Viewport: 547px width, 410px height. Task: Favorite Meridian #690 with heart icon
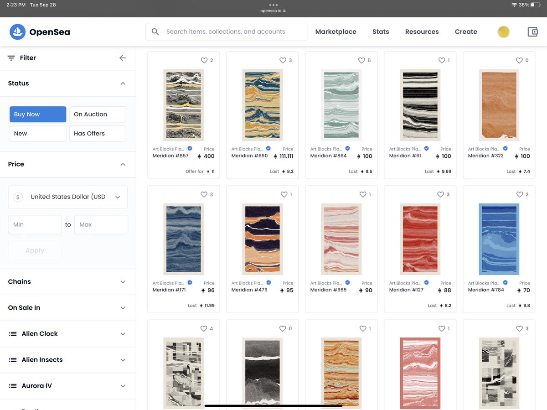283,60
